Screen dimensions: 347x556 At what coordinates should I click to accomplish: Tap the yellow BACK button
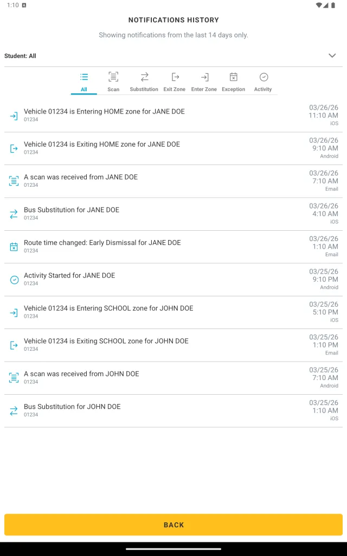tap(173, 525)
